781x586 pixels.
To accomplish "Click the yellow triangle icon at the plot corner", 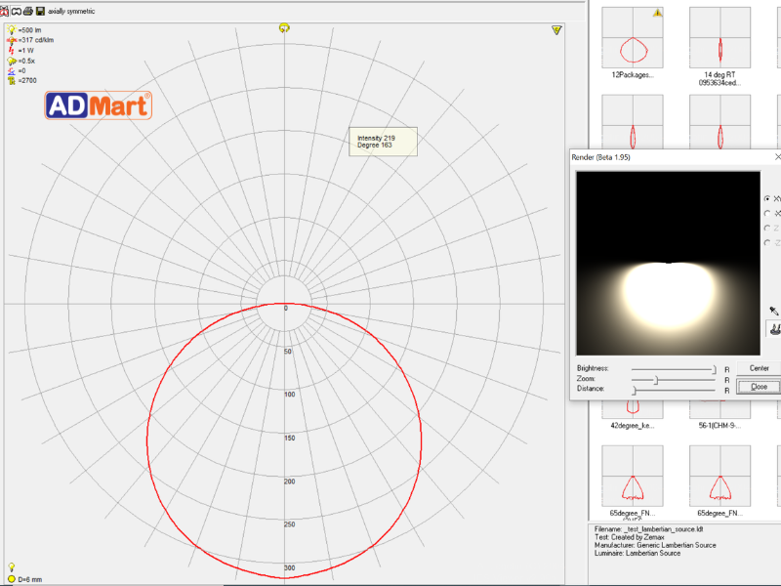I will click(556, 30).
